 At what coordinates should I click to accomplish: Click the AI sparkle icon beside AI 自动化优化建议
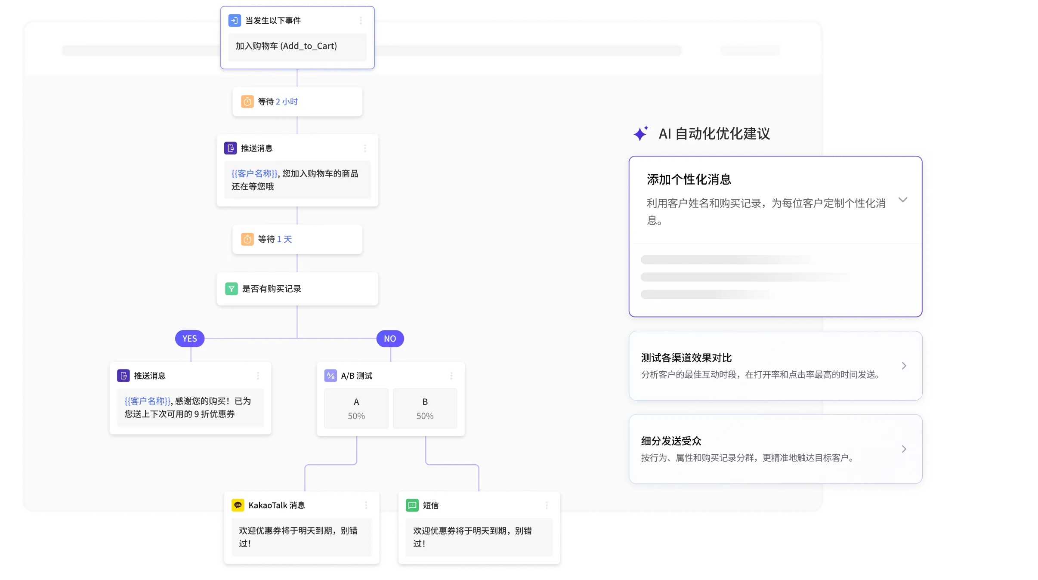[640, 133]
